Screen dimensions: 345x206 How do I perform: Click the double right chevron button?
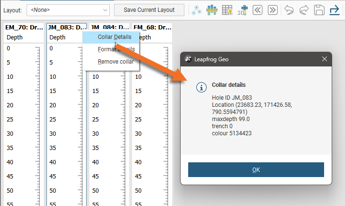272,10
